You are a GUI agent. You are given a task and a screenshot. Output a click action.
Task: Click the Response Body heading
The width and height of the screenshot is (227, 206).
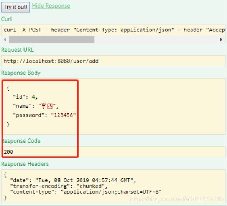pyautogui.click(x=21, y=73)
